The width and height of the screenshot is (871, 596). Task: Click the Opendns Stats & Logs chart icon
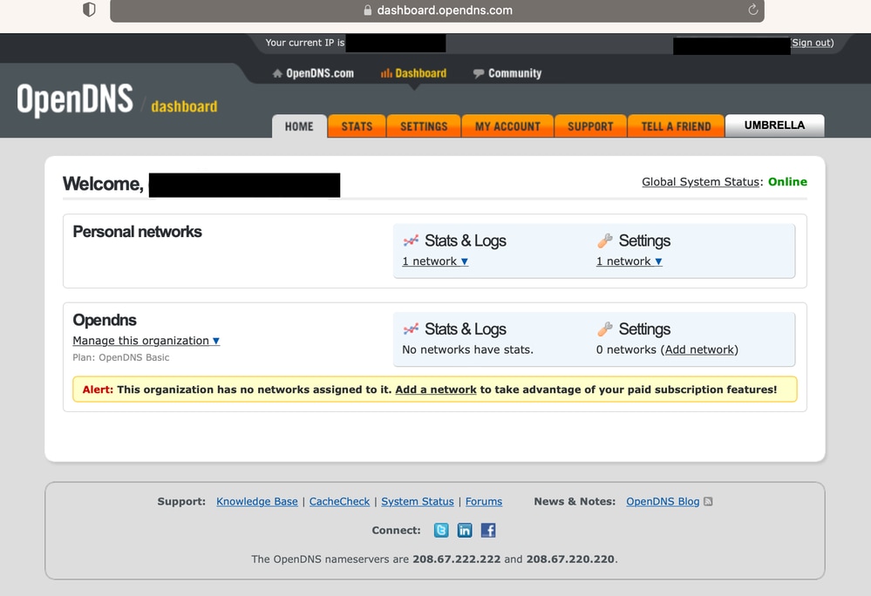tap(411, 329)
